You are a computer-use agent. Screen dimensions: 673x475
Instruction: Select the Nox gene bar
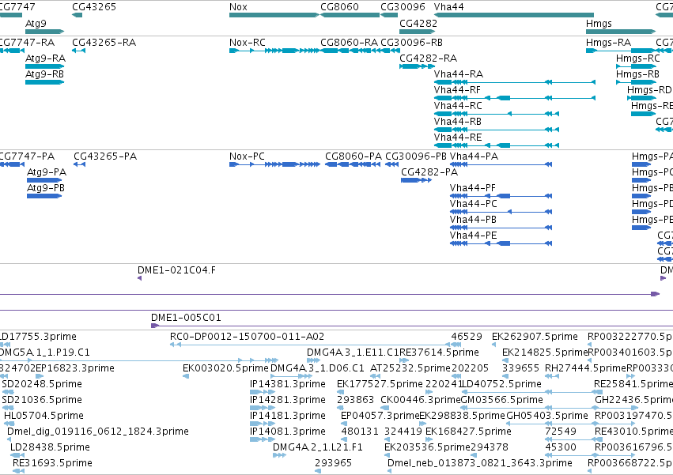coord(274,15)
